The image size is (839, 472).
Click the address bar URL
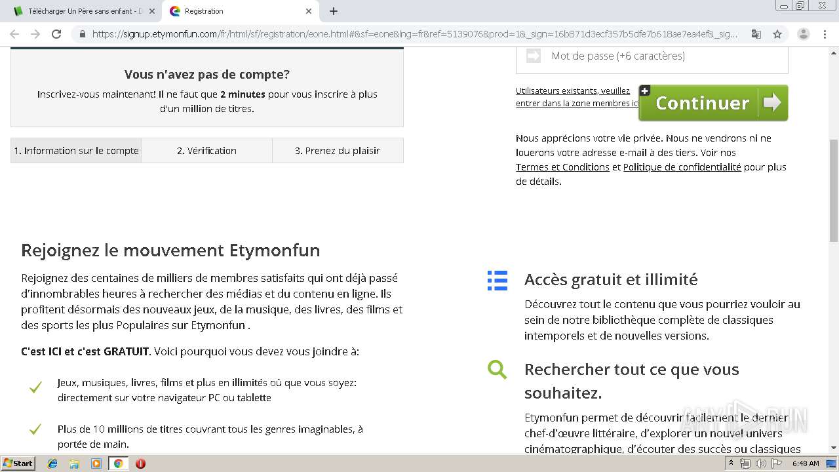(x=414, y=34)
